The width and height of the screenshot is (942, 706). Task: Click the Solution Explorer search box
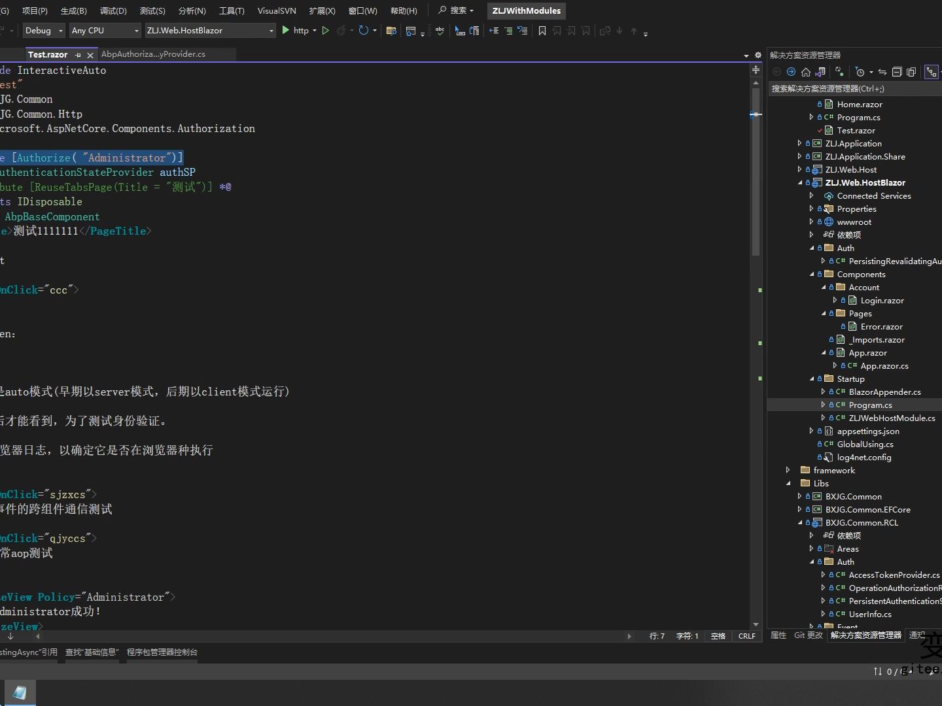(x=854, y=88)
